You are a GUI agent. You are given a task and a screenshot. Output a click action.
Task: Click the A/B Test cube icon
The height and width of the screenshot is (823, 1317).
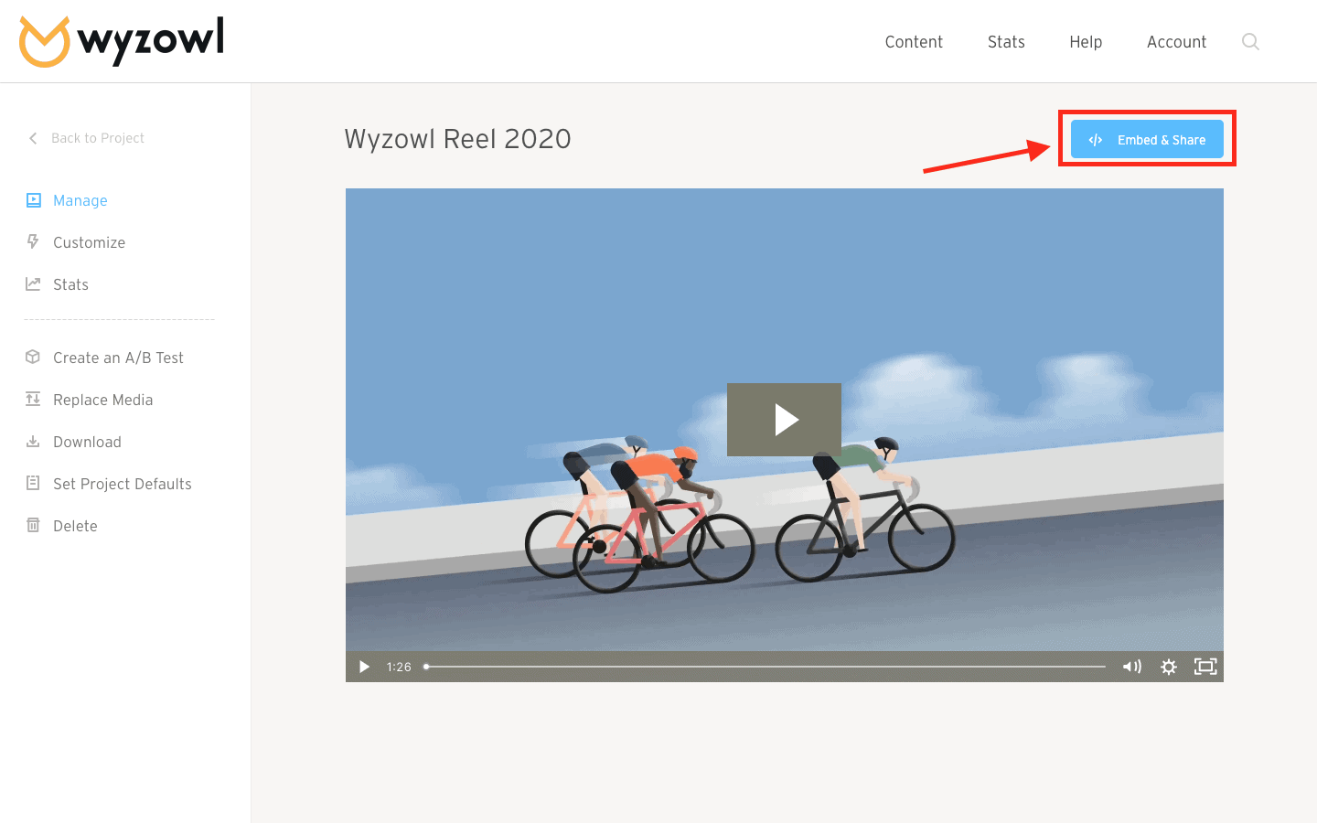pyautogui.click(x=33, y=357)
